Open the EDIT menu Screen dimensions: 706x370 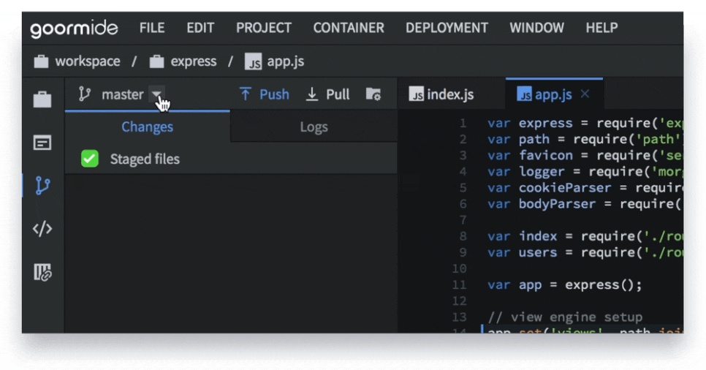tap(200, 28)
